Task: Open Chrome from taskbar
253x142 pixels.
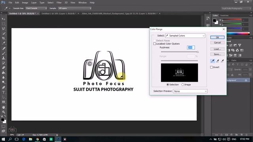Action: click(38, 139)
